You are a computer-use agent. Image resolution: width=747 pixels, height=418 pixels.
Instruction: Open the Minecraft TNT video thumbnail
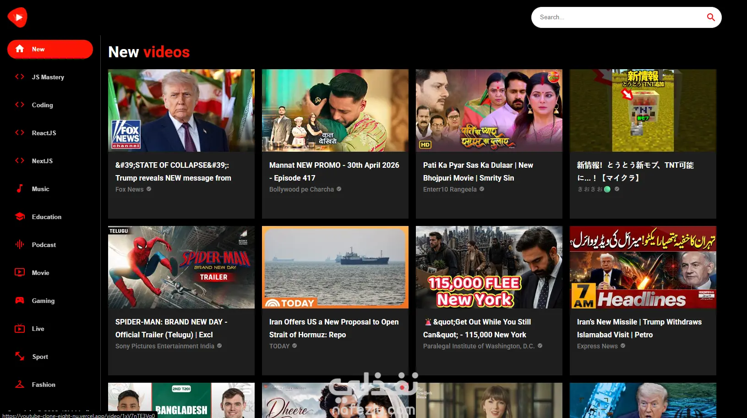[x=643, y=110]
